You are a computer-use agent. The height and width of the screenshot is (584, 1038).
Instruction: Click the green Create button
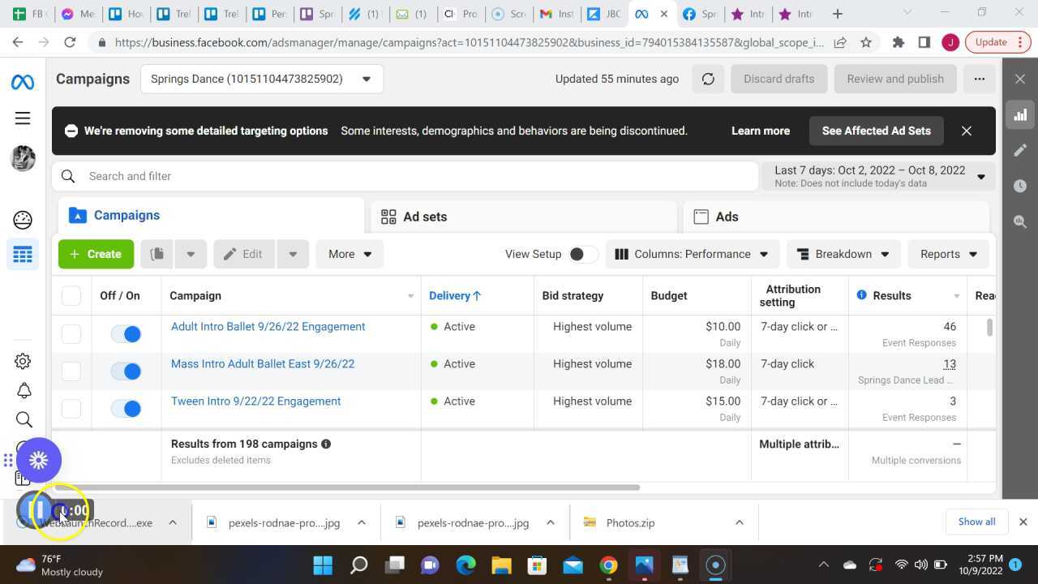click(96, 254)
